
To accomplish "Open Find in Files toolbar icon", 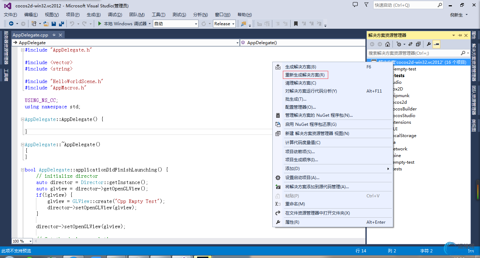I will click(244, 23).
